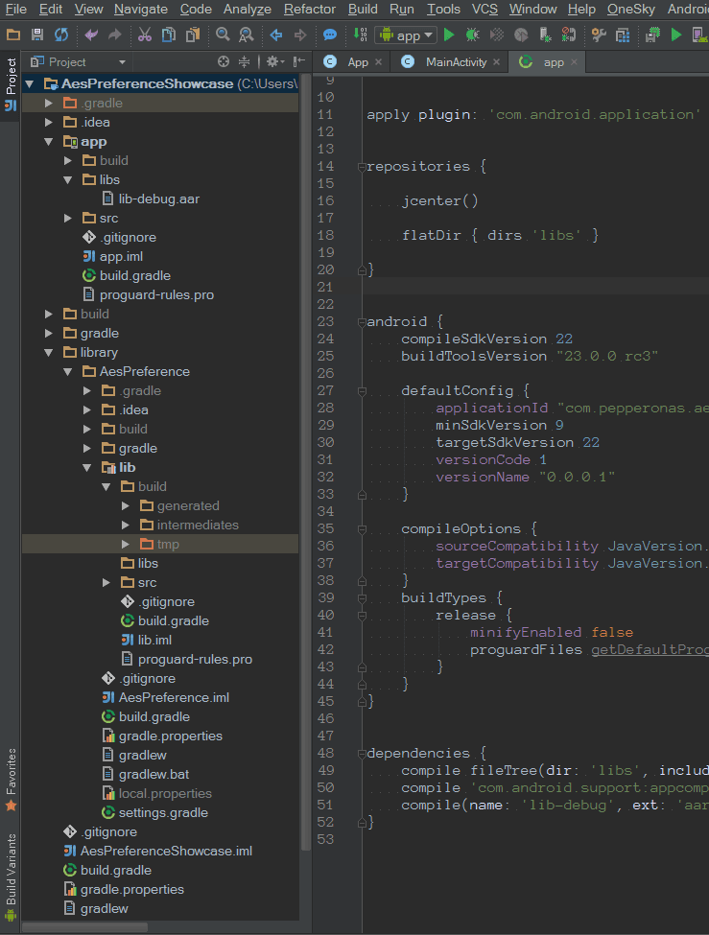The image size is (709, 935).
Task: Collapse the libs folder under app
Action: pos(68,179)
